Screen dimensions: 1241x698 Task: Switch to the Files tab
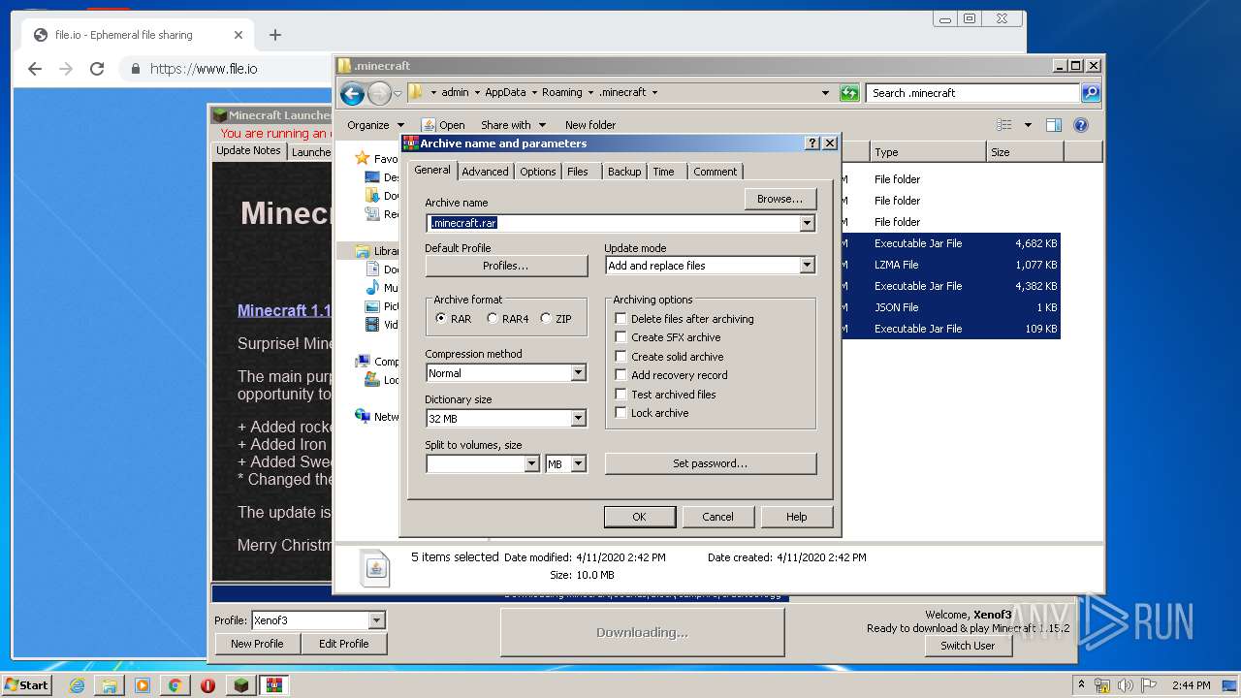pyautogui.click(x=578, y=172)
